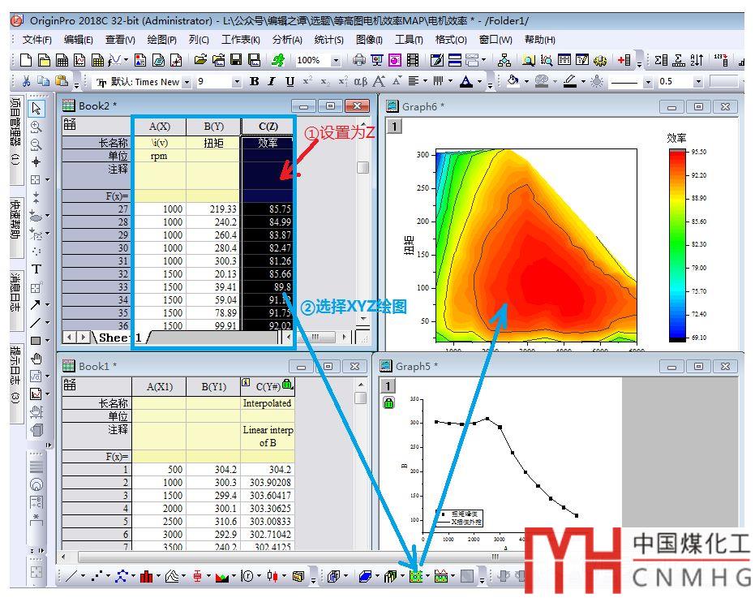The width and height of the screenshot is (755, 598).
Task: Select the Arrow drawing tool
Action: pyautogui.click(x=36, y=305)
